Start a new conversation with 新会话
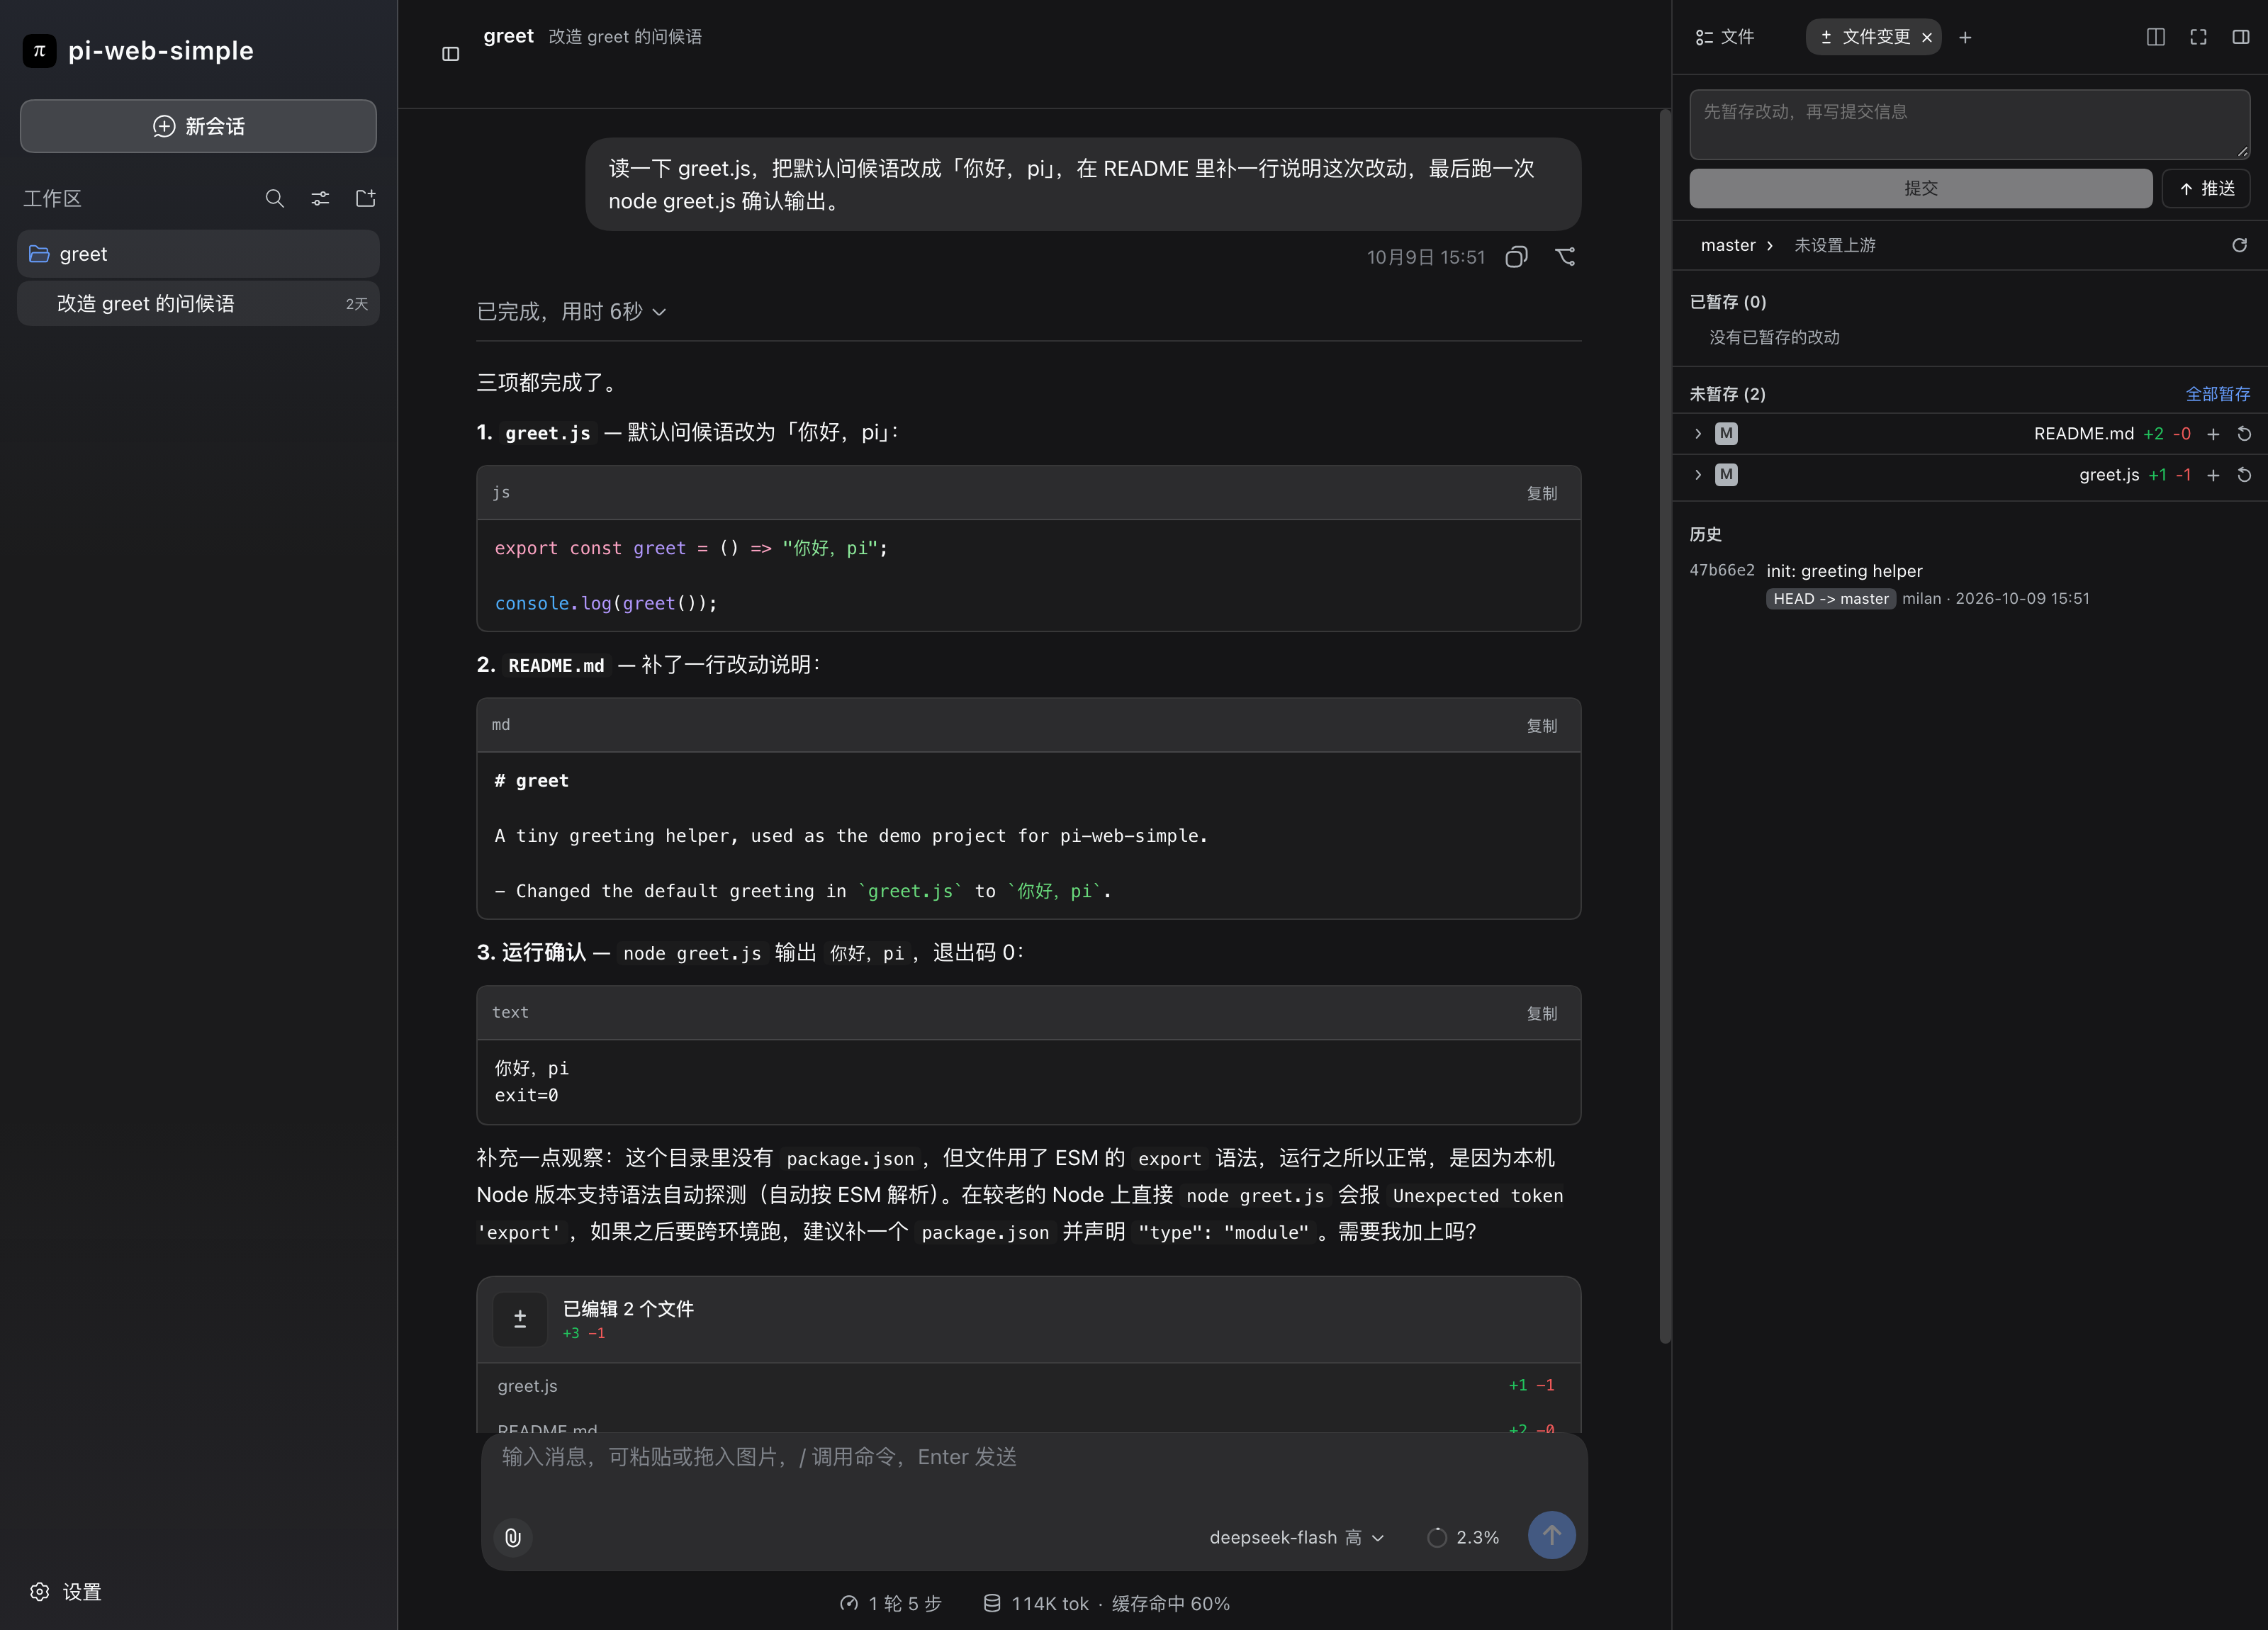 pos(198,126)
